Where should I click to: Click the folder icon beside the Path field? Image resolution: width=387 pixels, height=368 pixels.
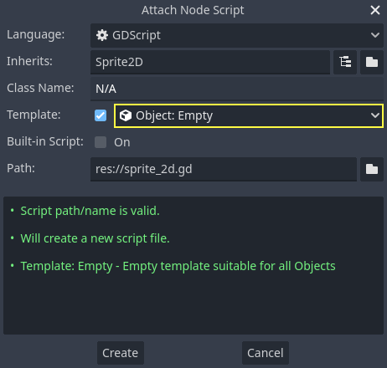click(372, 169)
